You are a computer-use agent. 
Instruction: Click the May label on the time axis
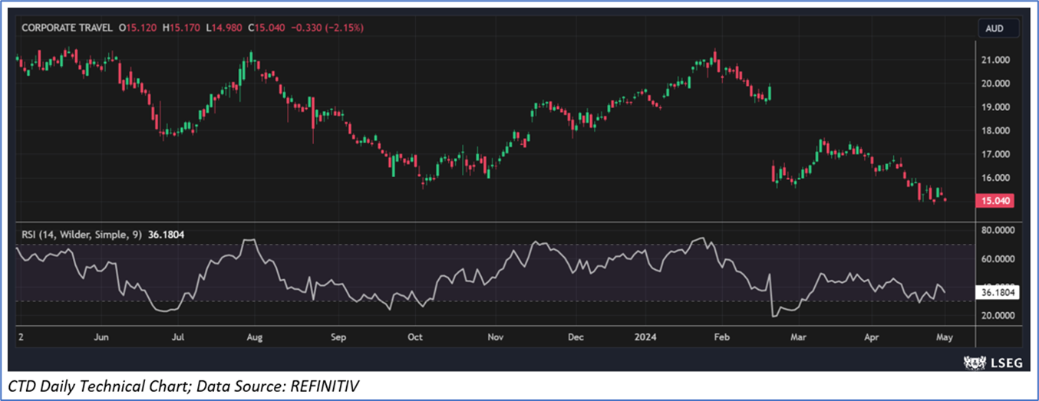pyautogui.click(x=944, y=337)
